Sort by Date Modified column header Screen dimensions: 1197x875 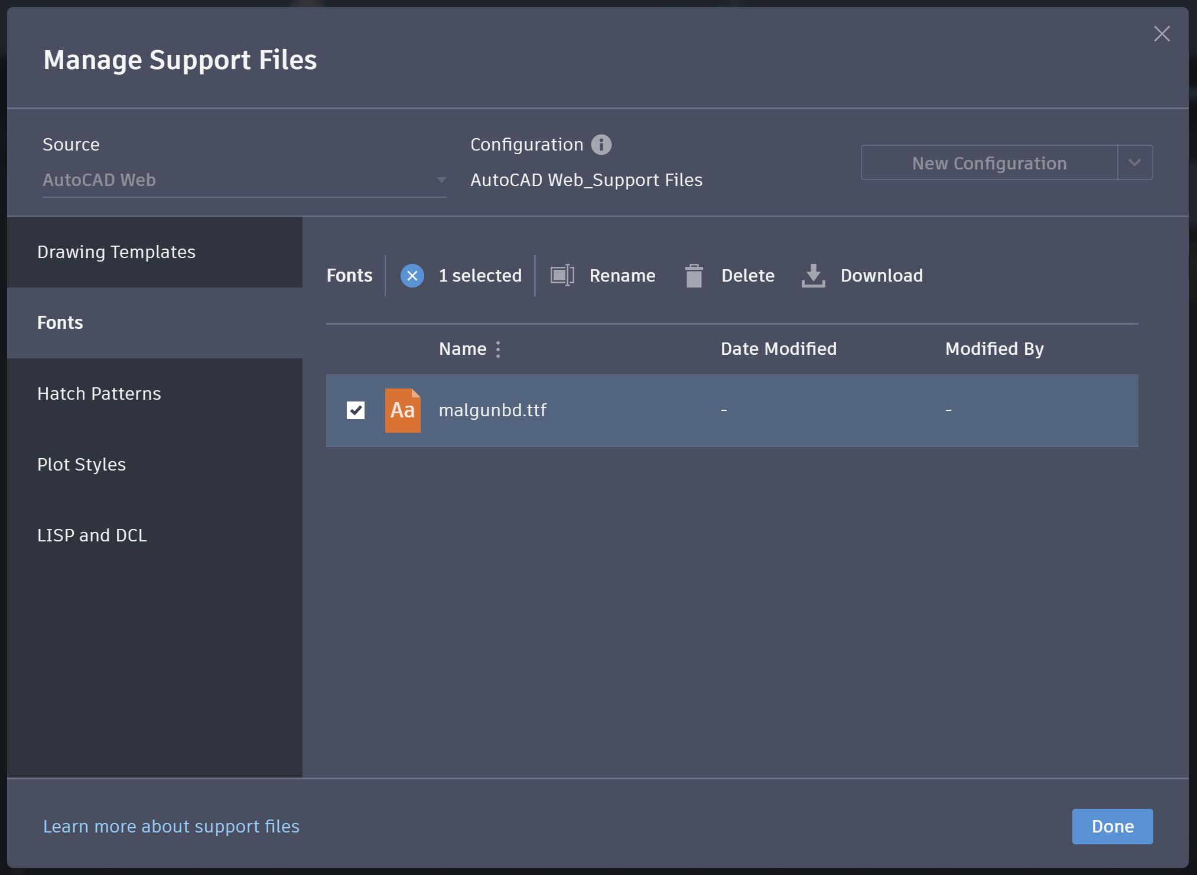pyautogui.click(x=778, y=349)
